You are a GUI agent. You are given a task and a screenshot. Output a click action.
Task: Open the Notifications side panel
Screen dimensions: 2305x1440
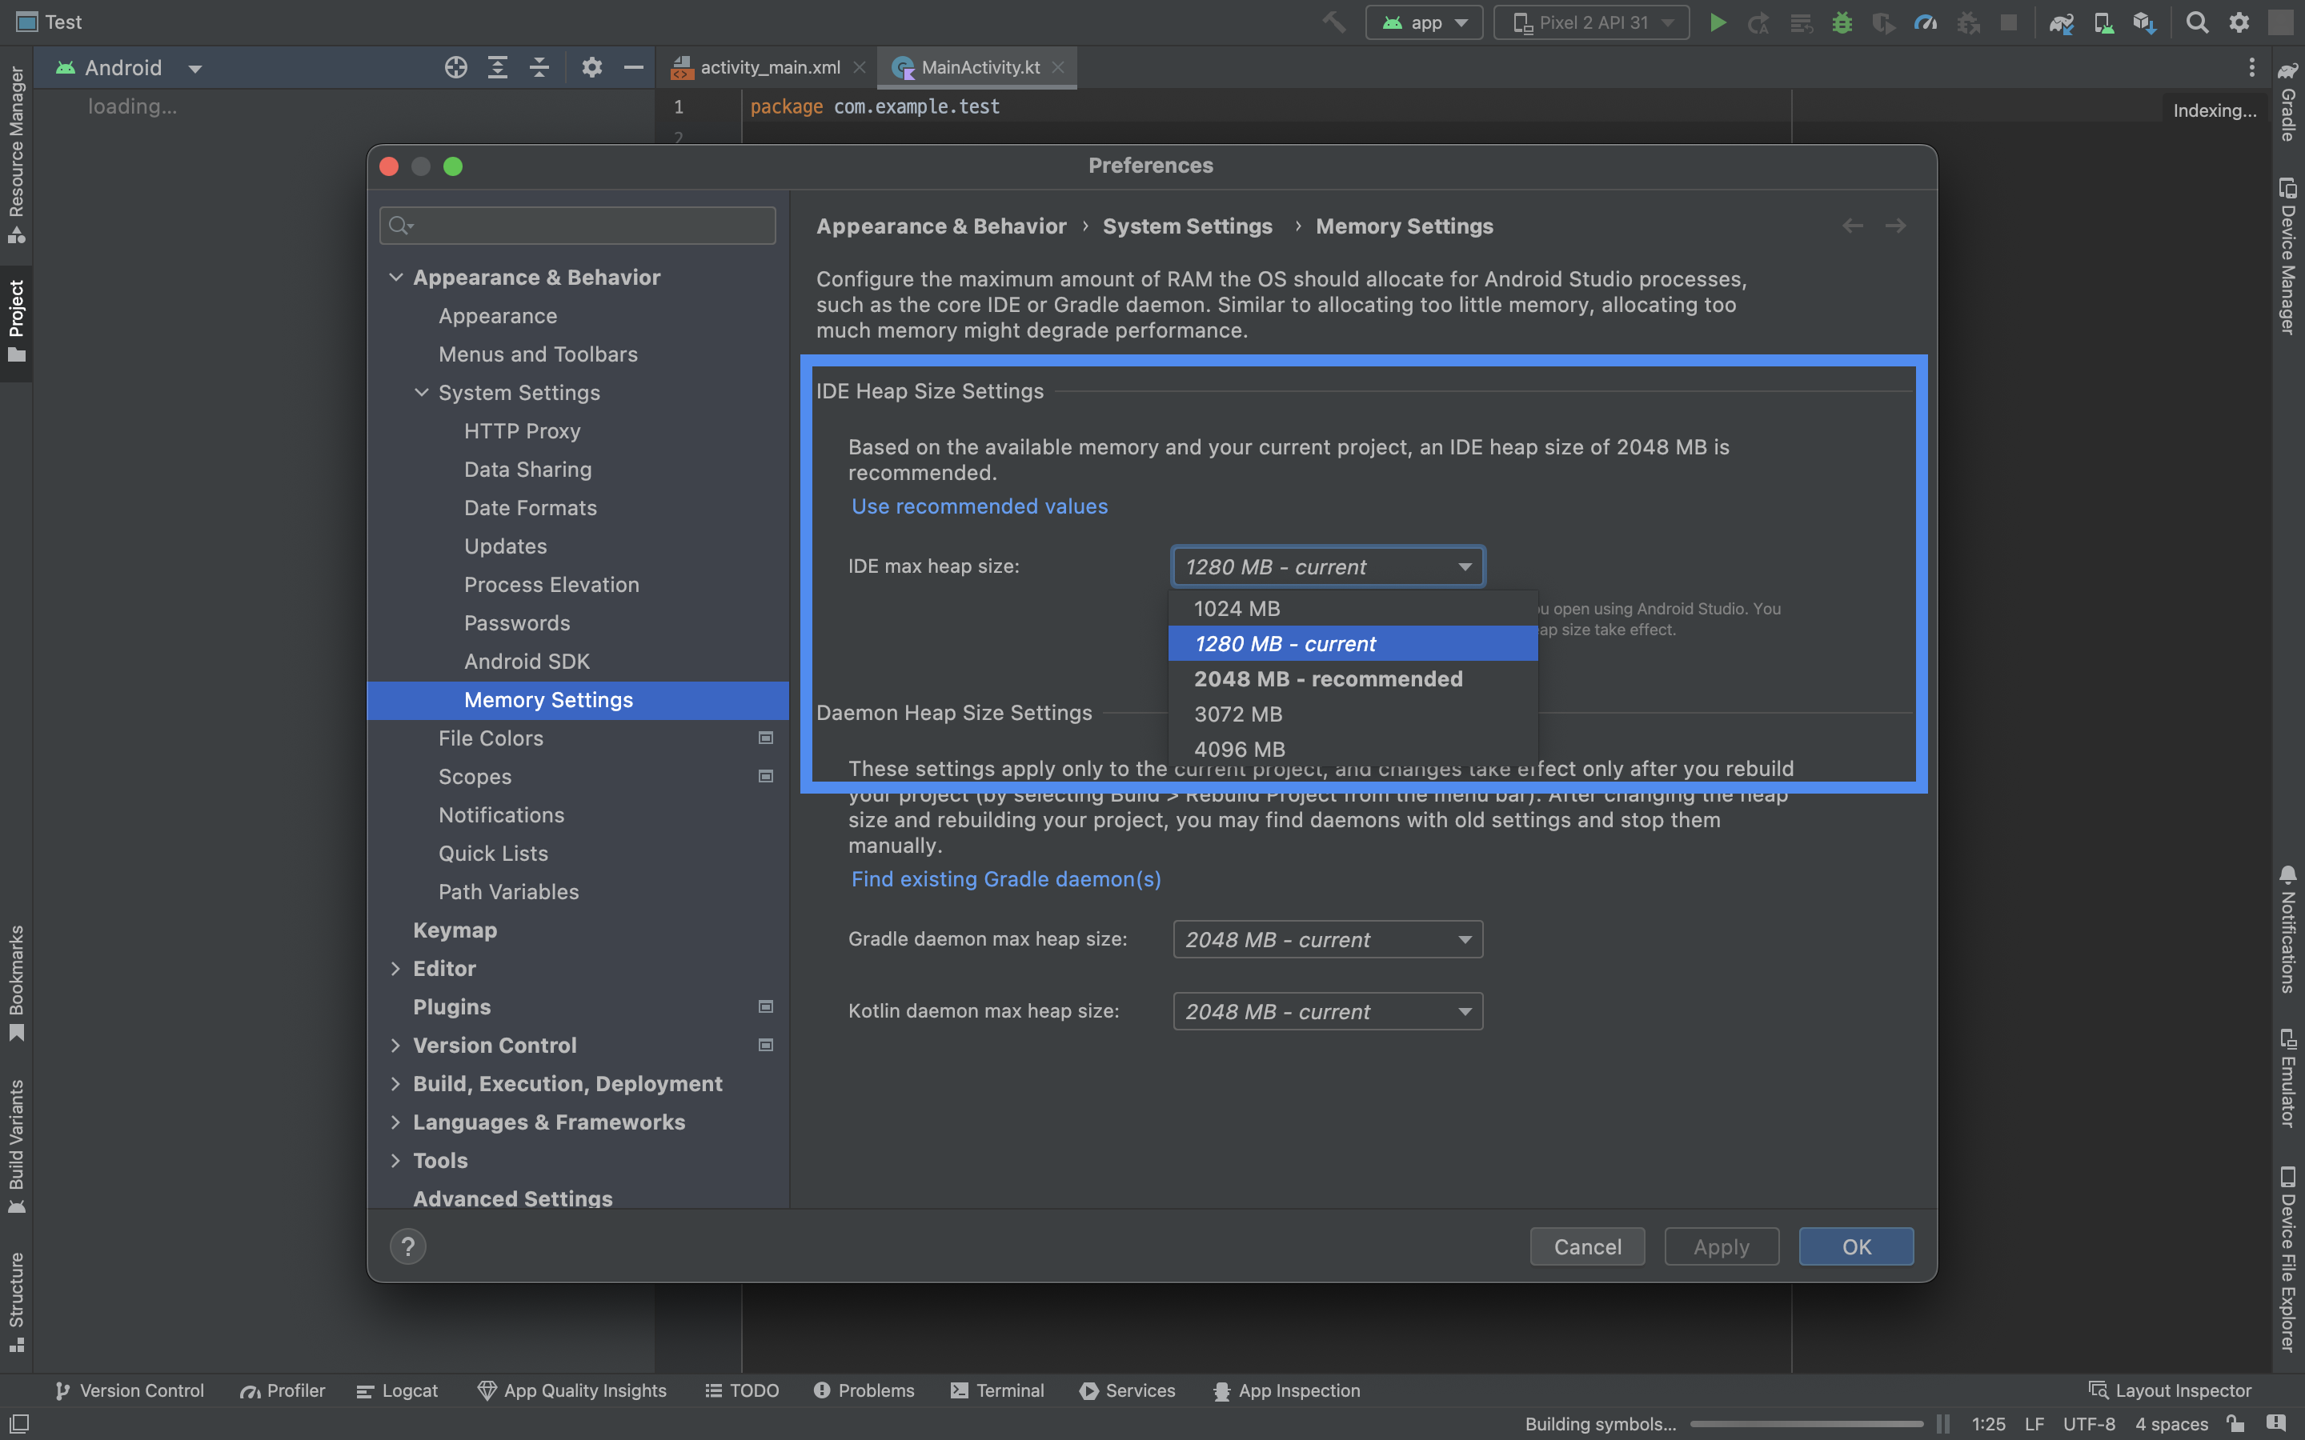click(2288, 930)
